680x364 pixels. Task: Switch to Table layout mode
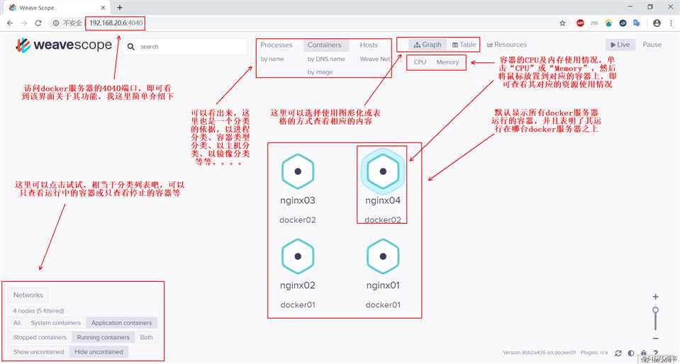[464, 45]
